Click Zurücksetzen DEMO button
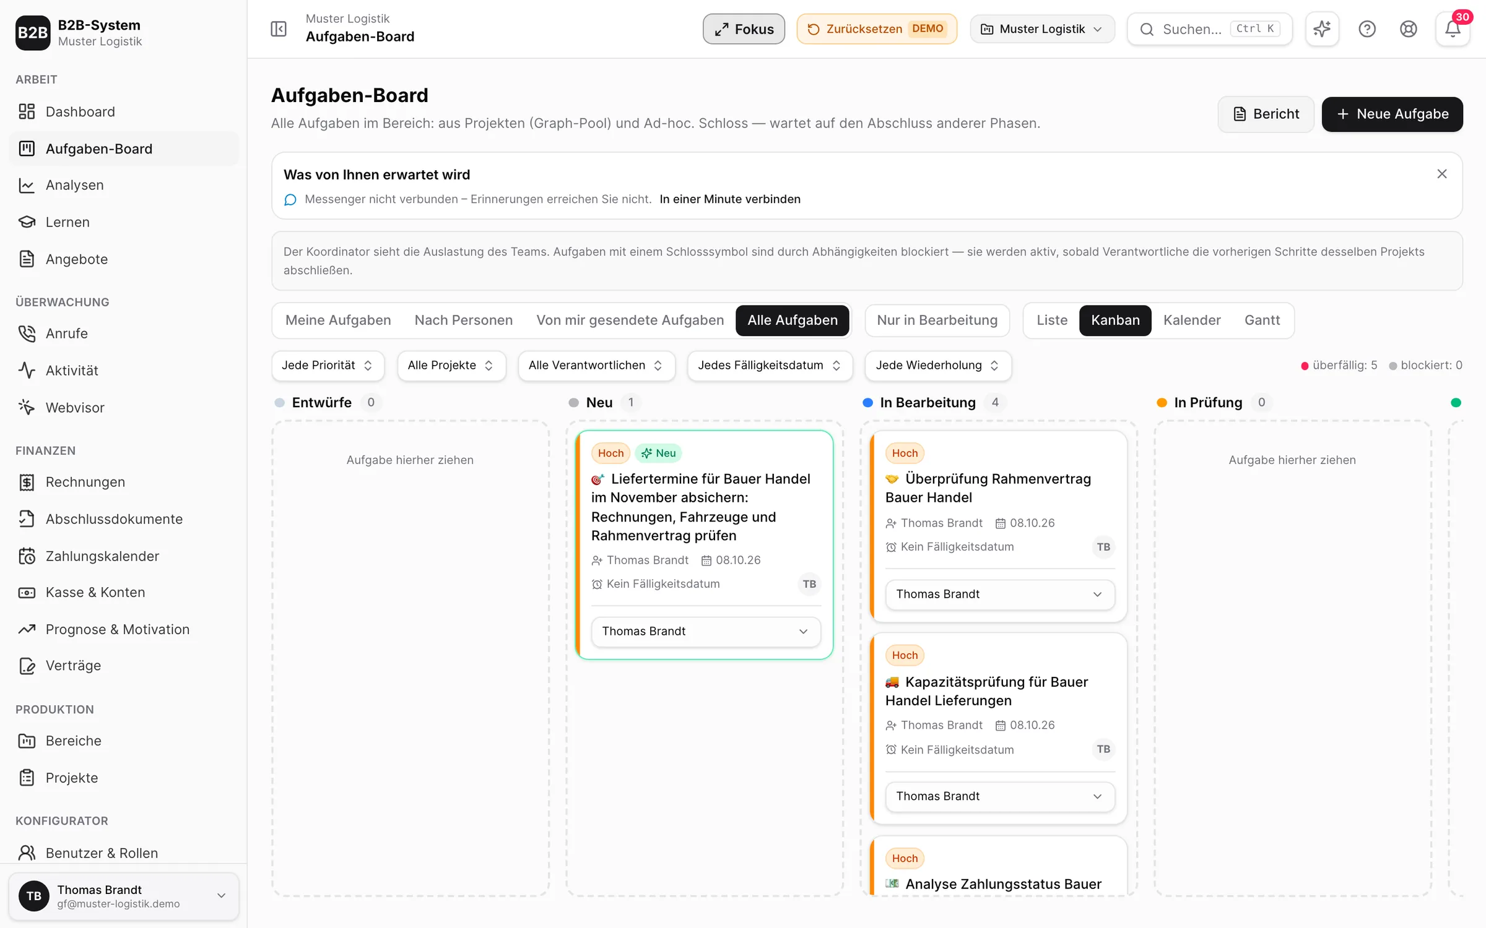Image resolution: width=1486 pixels, height=928 pixels. point(877,29)
